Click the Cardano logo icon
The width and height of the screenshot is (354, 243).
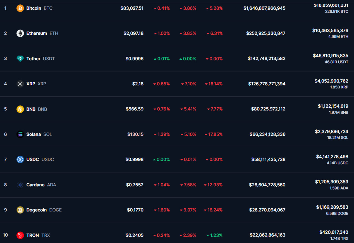click(20, 185)
